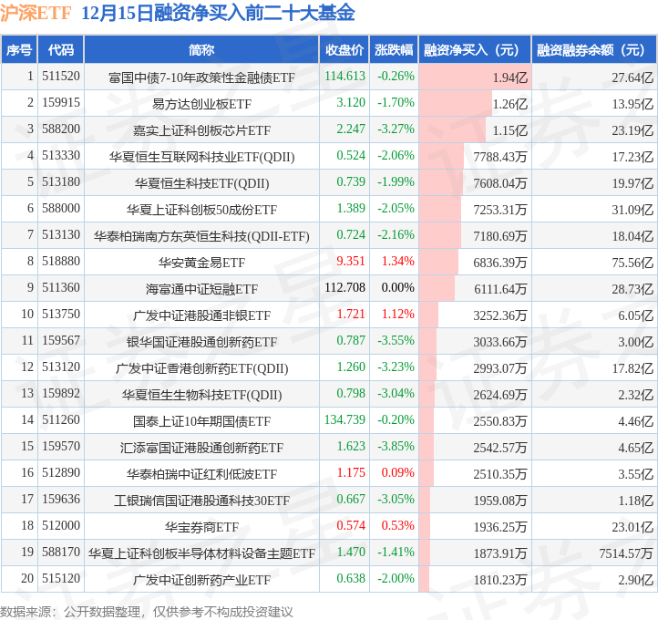658x620 pixels.
Task: Select 广发中证创新药产业ETF name
Action: [x=201, y=580]
